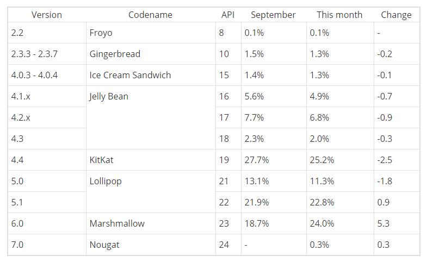Viewport: 427px width, 262px height.
Task: Click the Version column header
Action: point(47,15)
